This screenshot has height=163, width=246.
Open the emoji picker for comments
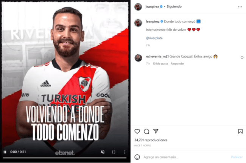pos(137,157)
